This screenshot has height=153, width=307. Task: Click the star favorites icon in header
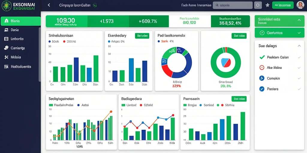pyautogui.click(x=267, y=5)
